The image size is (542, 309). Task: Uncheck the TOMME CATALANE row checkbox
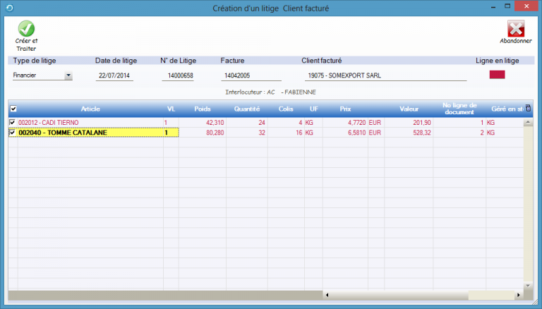[12, 132]
